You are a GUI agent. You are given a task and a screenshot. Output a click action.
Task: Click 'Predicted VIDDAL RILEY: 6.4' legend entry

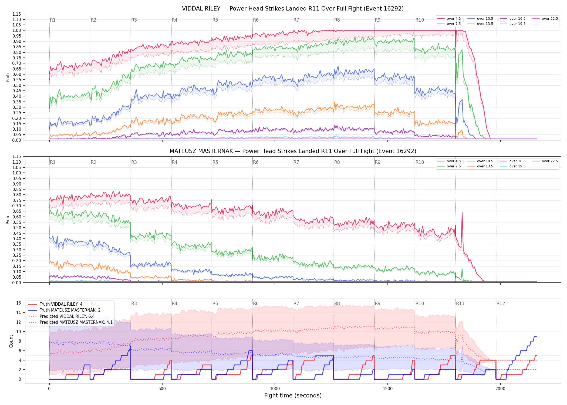coord(67,316)
